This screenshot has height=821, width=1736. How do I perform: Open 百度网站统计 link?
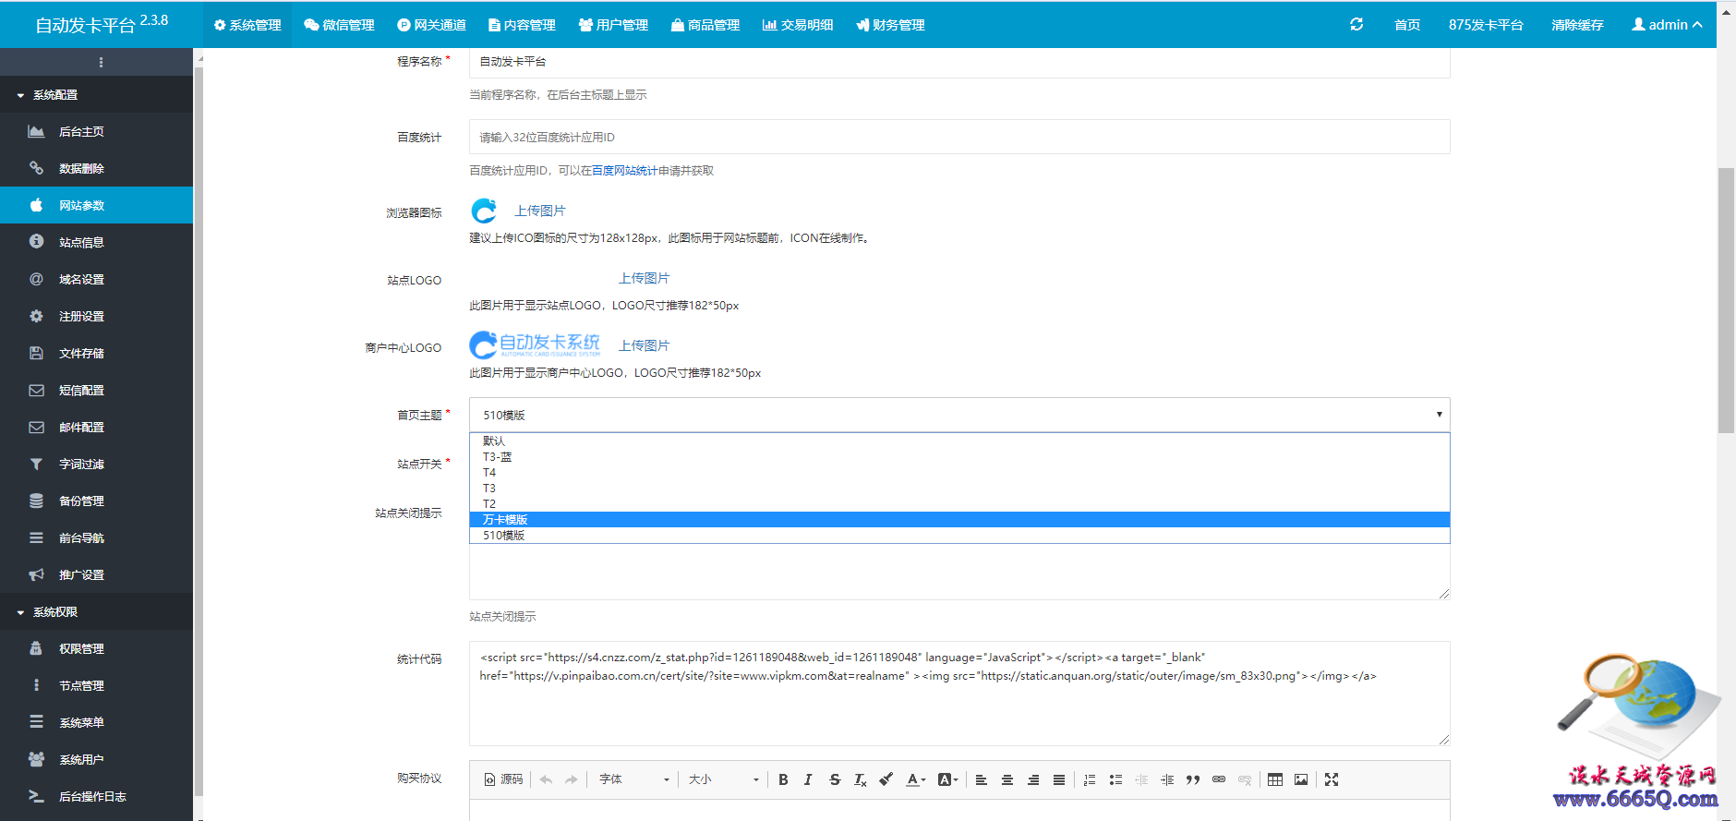[625, 170]
